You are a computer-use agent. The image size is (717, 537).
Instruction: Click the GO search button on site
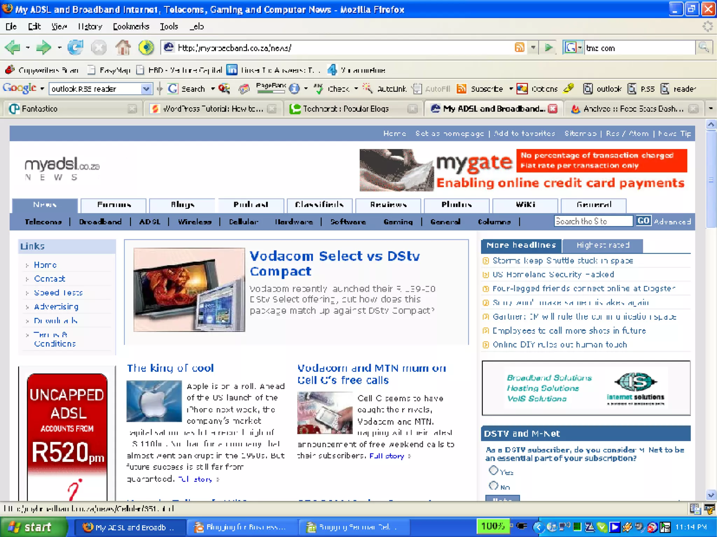click(x=643, y=221)
